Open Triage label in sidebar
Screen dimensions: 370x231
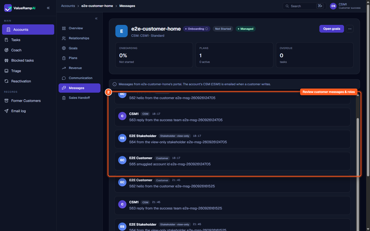click(16, 71)
